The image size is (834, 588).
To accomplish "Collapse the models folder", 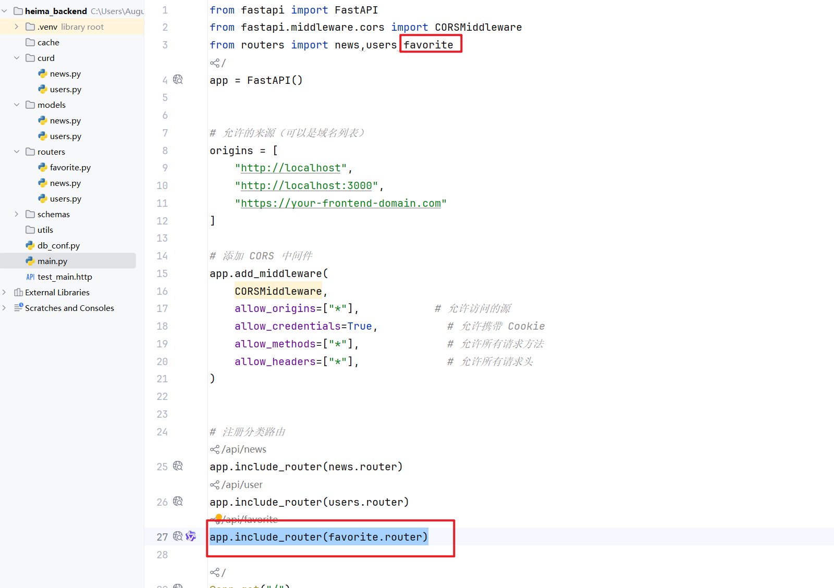I will 17,105.
